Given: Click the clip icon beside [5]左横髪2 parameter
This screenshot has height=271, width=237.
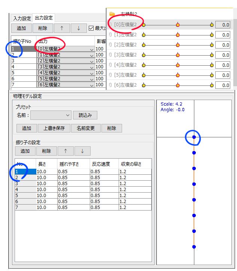Looking at the screenshot, I should (110, 75).
